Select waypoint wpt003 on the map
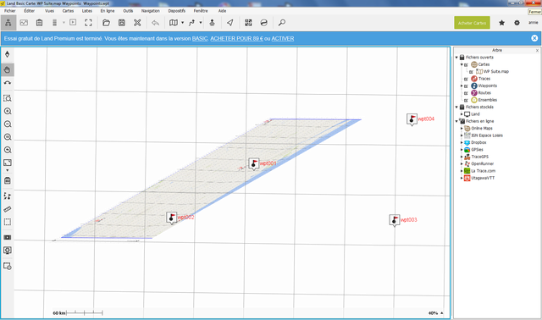Screen dimensions: 542x320 (x=395, y=220)
